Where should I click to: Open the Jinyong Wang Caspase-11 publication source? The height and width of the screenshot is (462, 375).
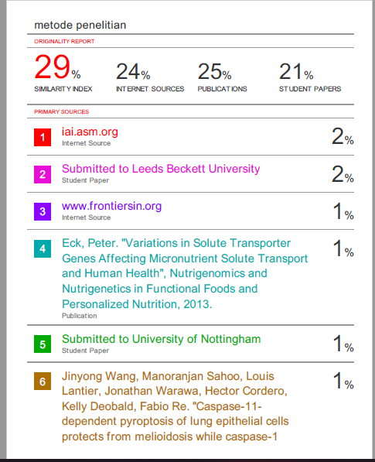176,406
